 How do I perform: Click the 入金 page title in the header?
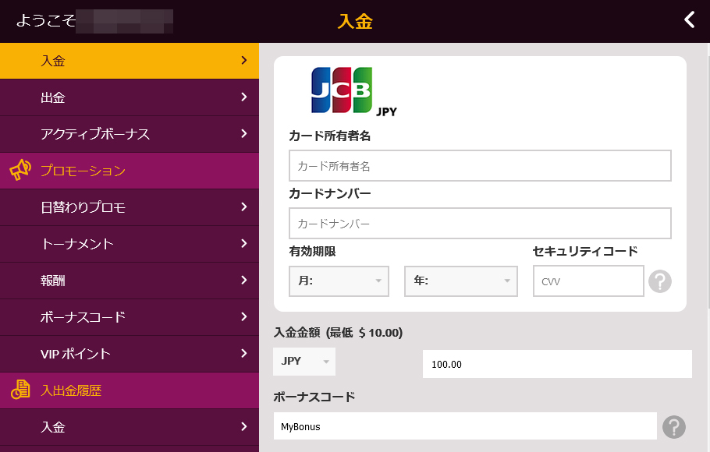pos(356,21)
